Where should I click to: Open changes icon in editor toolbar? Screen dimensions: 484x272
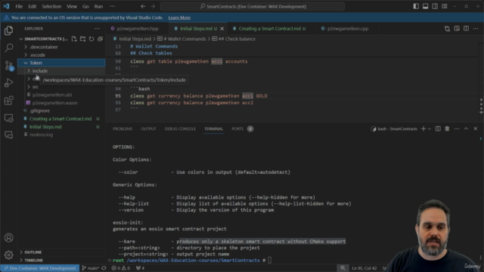pyautogui.click(x=447, y=29)
